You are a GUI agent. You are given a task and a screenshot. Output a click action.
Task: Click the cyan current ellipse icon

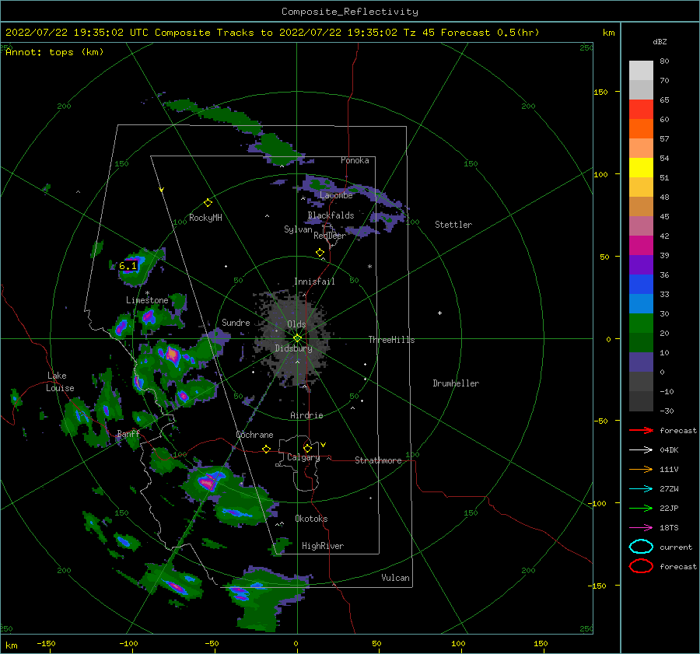[x=641, y=547]
